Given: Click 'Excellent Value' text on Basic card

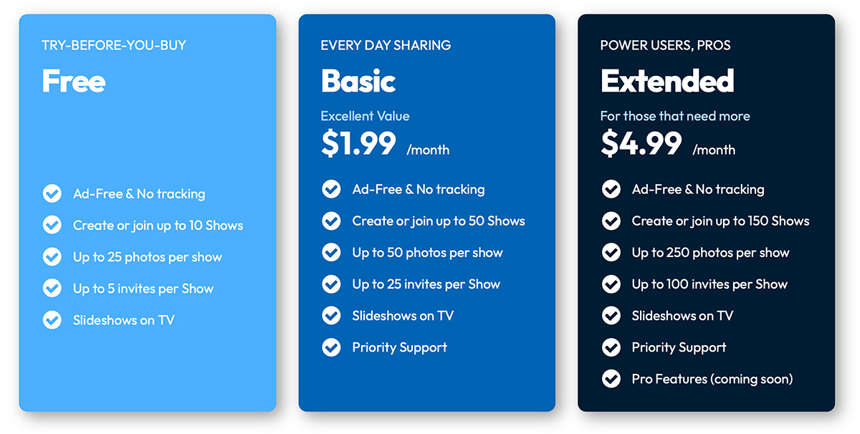Looking at the screenshot, I should pos(365,116).
